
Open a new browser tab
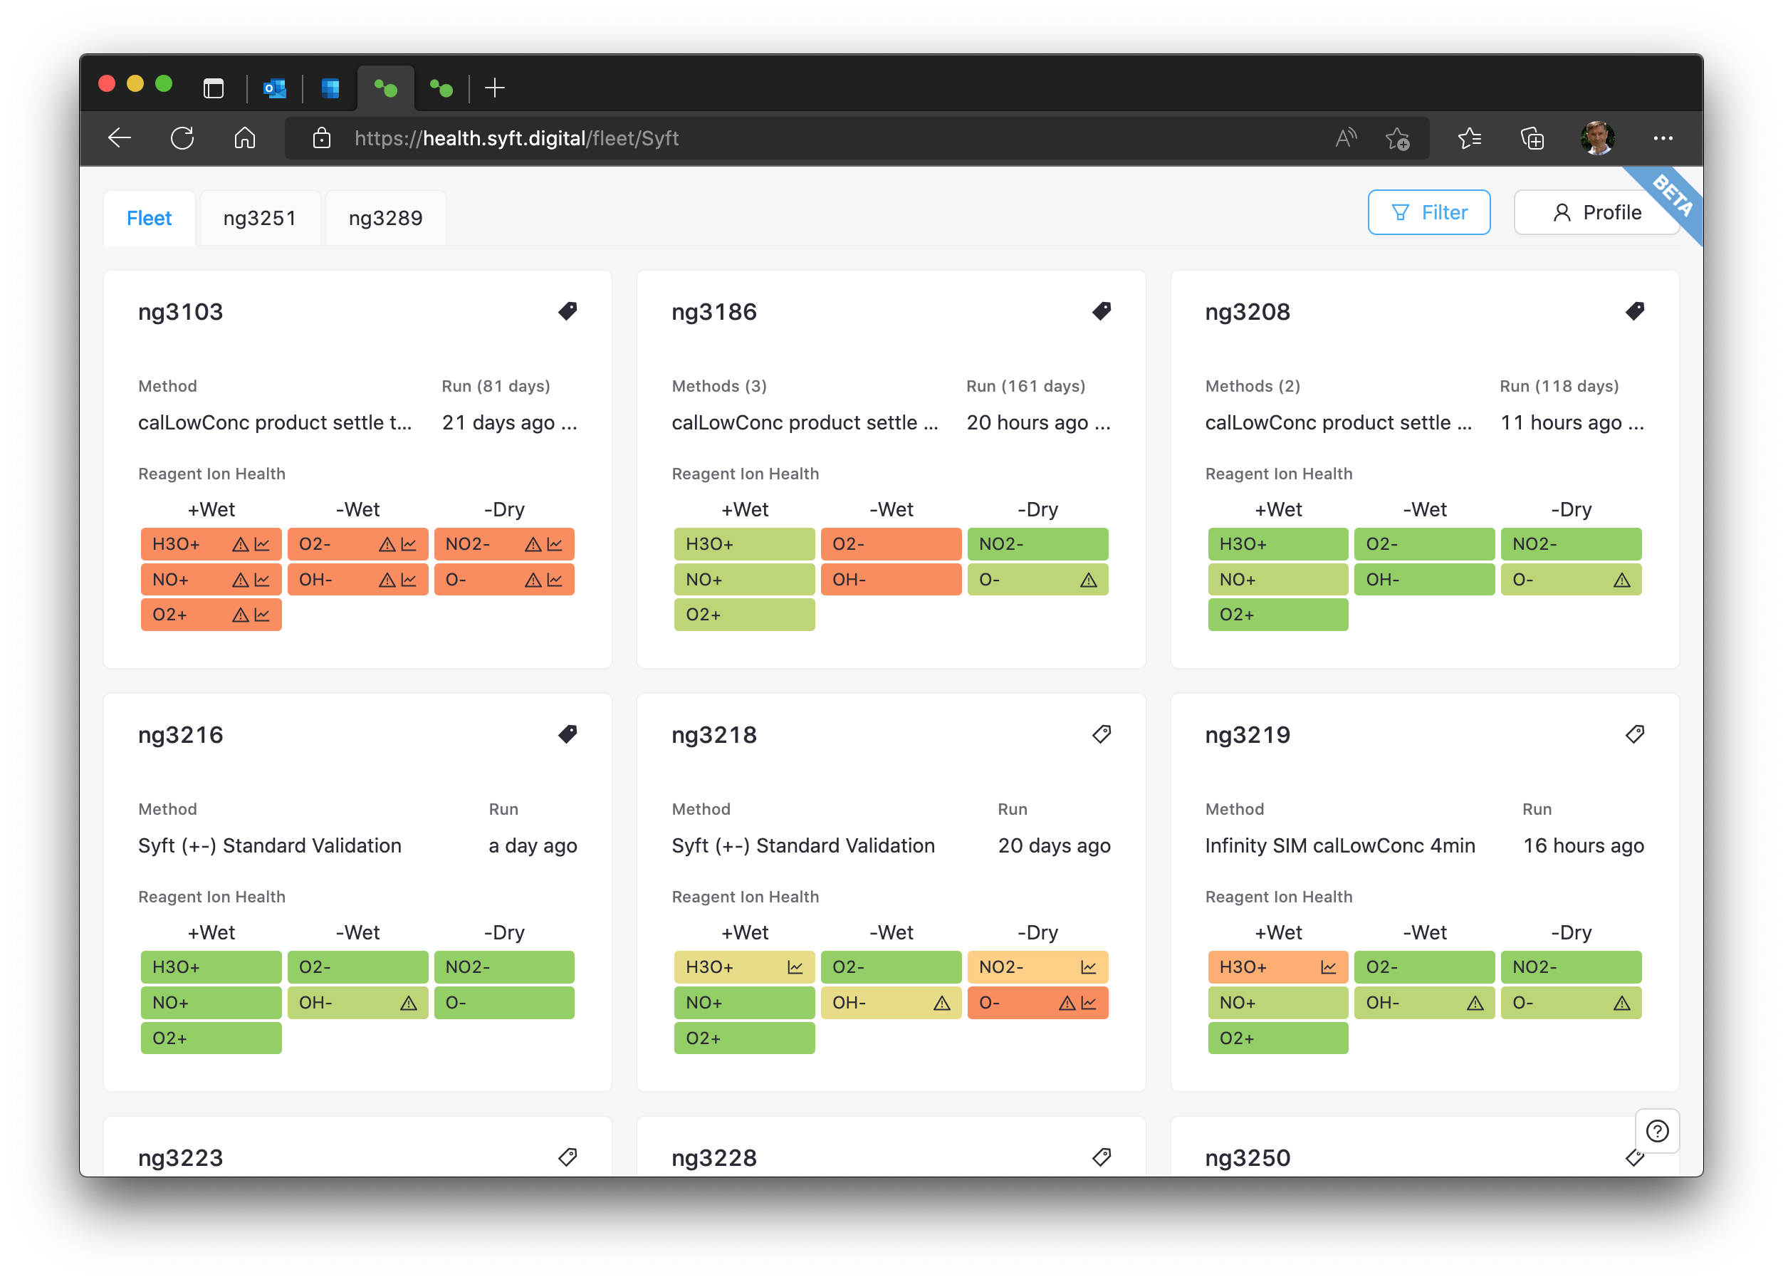[494, 88]
